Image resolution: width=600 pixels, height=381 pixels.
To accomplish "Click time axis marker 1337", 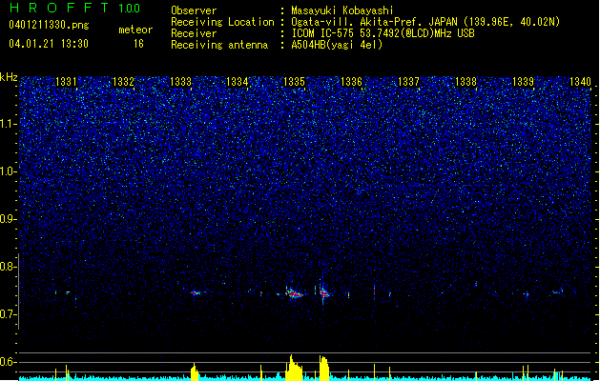I will coord(408,82).
